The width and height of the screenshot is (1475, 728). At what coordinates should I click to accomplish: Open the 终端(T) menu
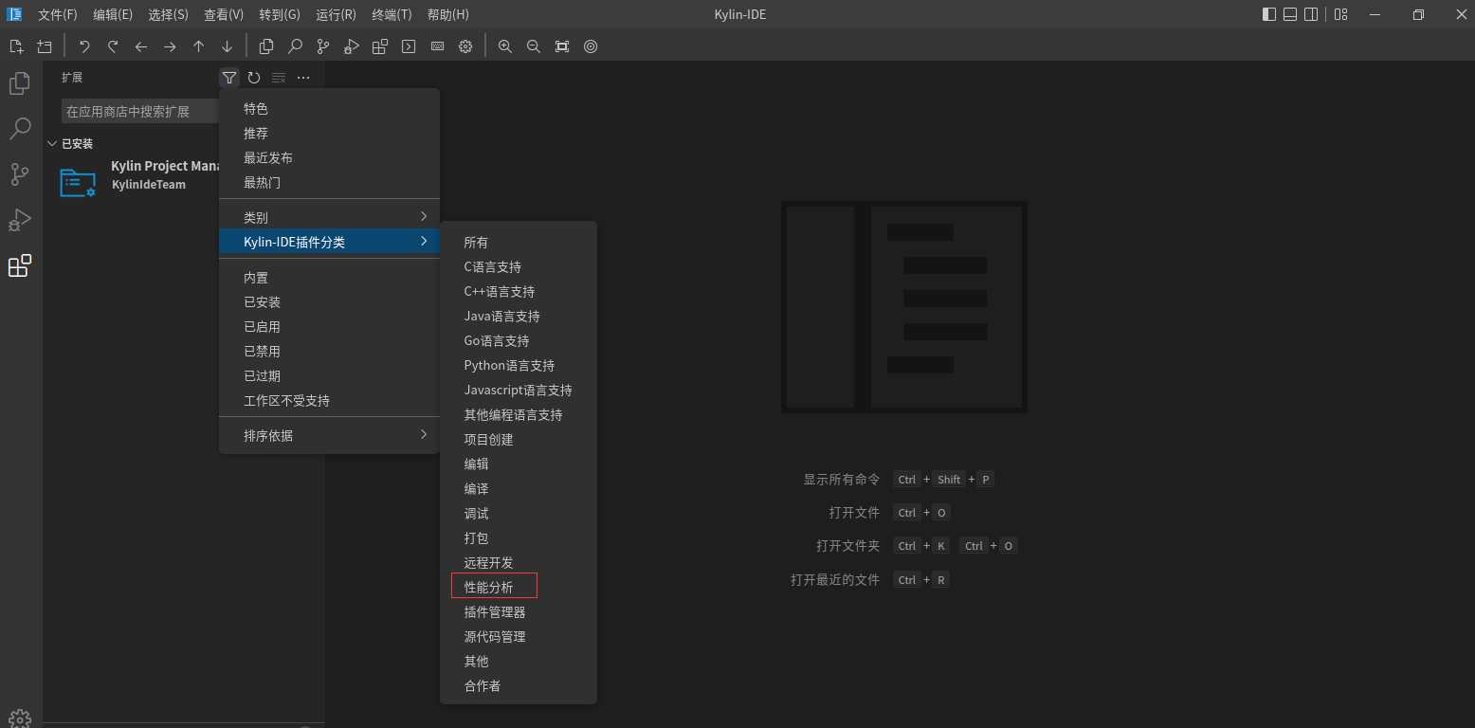392,14
